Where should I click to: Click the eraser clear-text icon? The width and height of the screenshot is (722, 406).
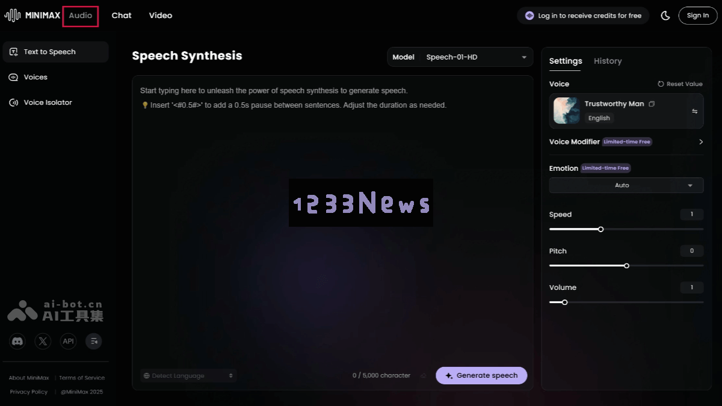[423, 375]
